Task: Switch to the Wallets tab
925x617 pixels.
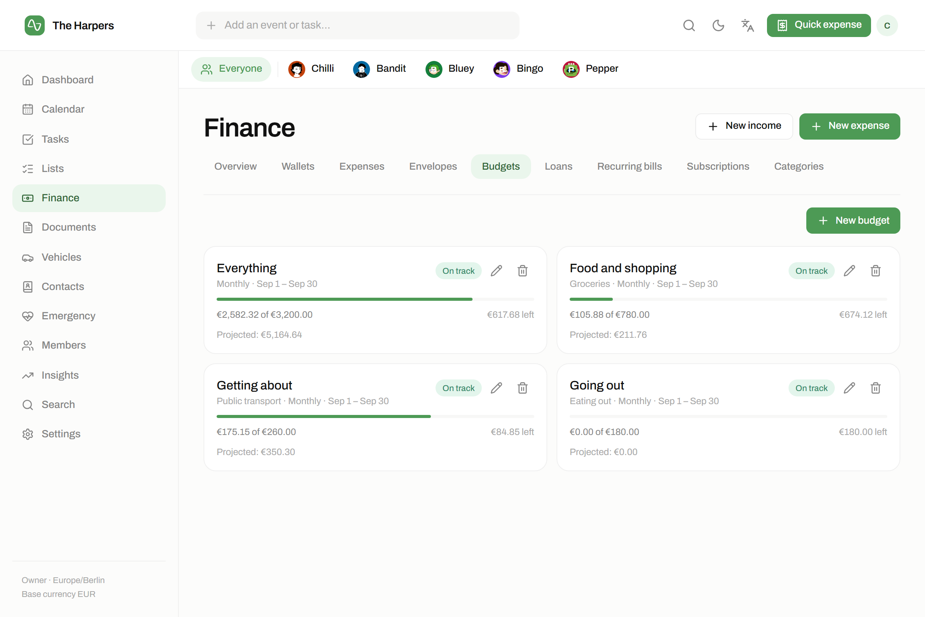Action: click(298, 167)
